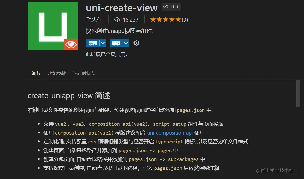Screen dimensions: 304x179
Task: Open the uni-composition-api link
Action: click(x=170, y=133)
